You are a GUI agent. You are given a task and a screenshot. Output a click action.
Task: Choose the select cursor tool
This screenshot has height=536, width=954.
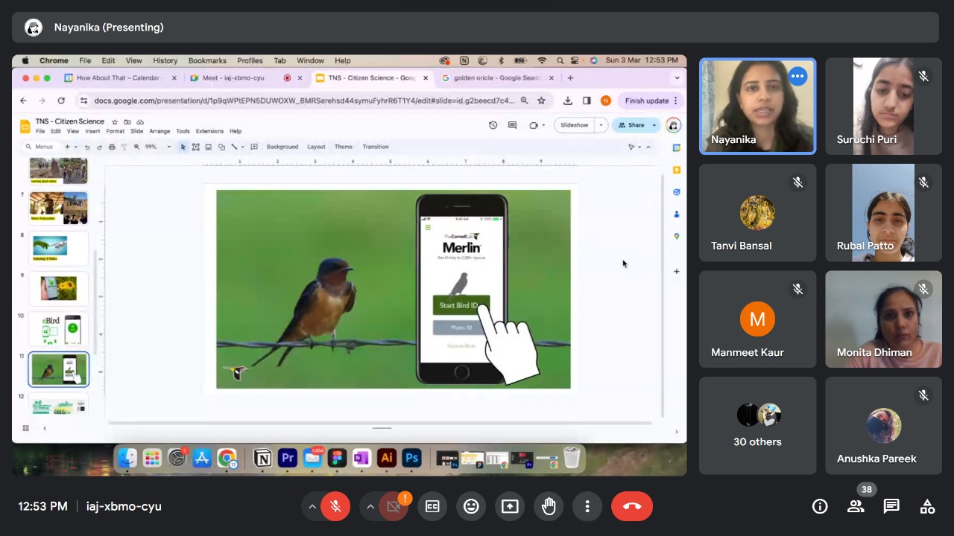[x=183, y=147]
